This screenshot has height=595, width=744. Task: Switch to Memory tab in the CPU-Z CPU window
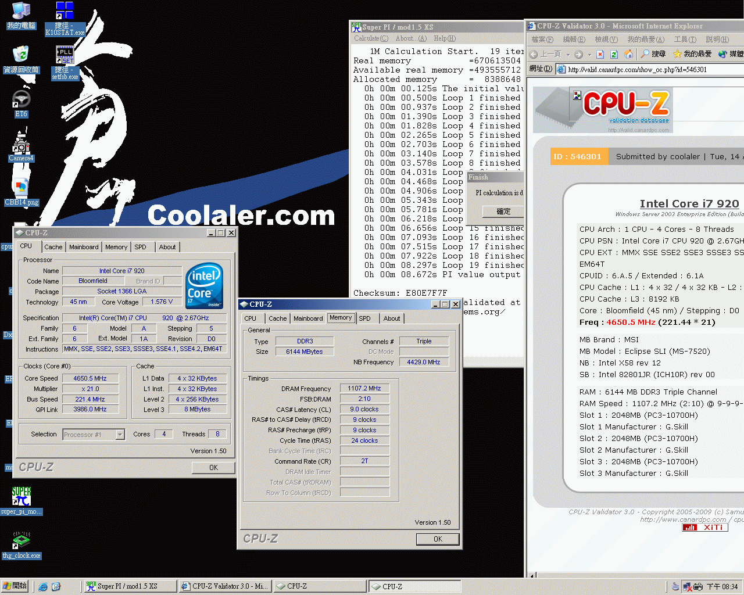(116, 247)
